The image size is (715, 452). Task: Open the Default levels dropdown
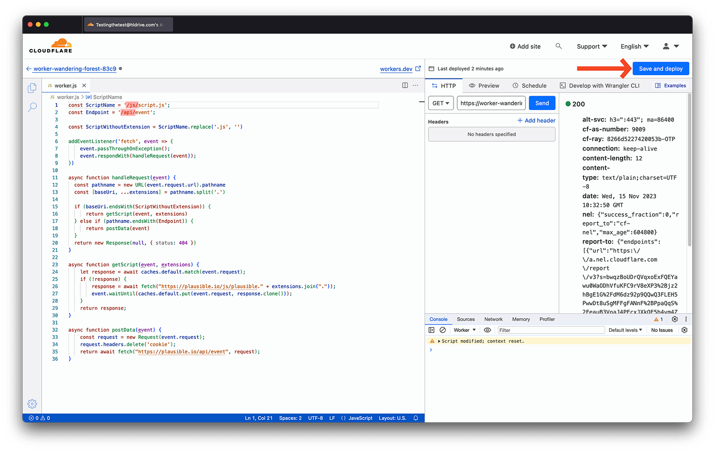(625, 330)
